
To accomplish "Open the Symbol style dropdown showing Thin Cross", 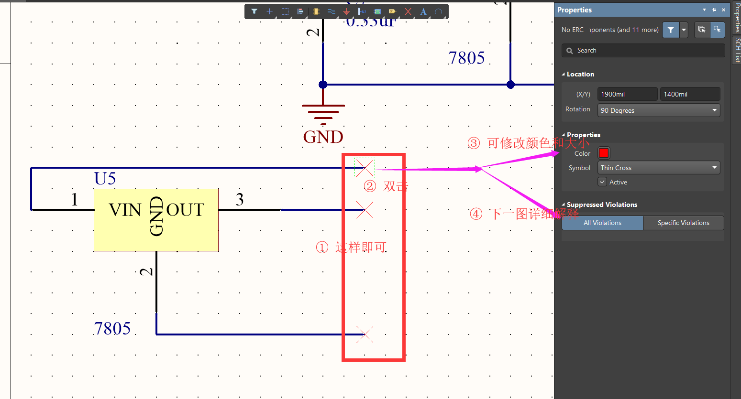I will [x=658, y=167].
